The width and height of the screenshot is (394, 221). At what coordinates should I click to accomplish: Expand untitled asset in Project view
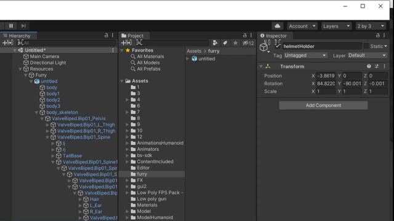point(188,59)
